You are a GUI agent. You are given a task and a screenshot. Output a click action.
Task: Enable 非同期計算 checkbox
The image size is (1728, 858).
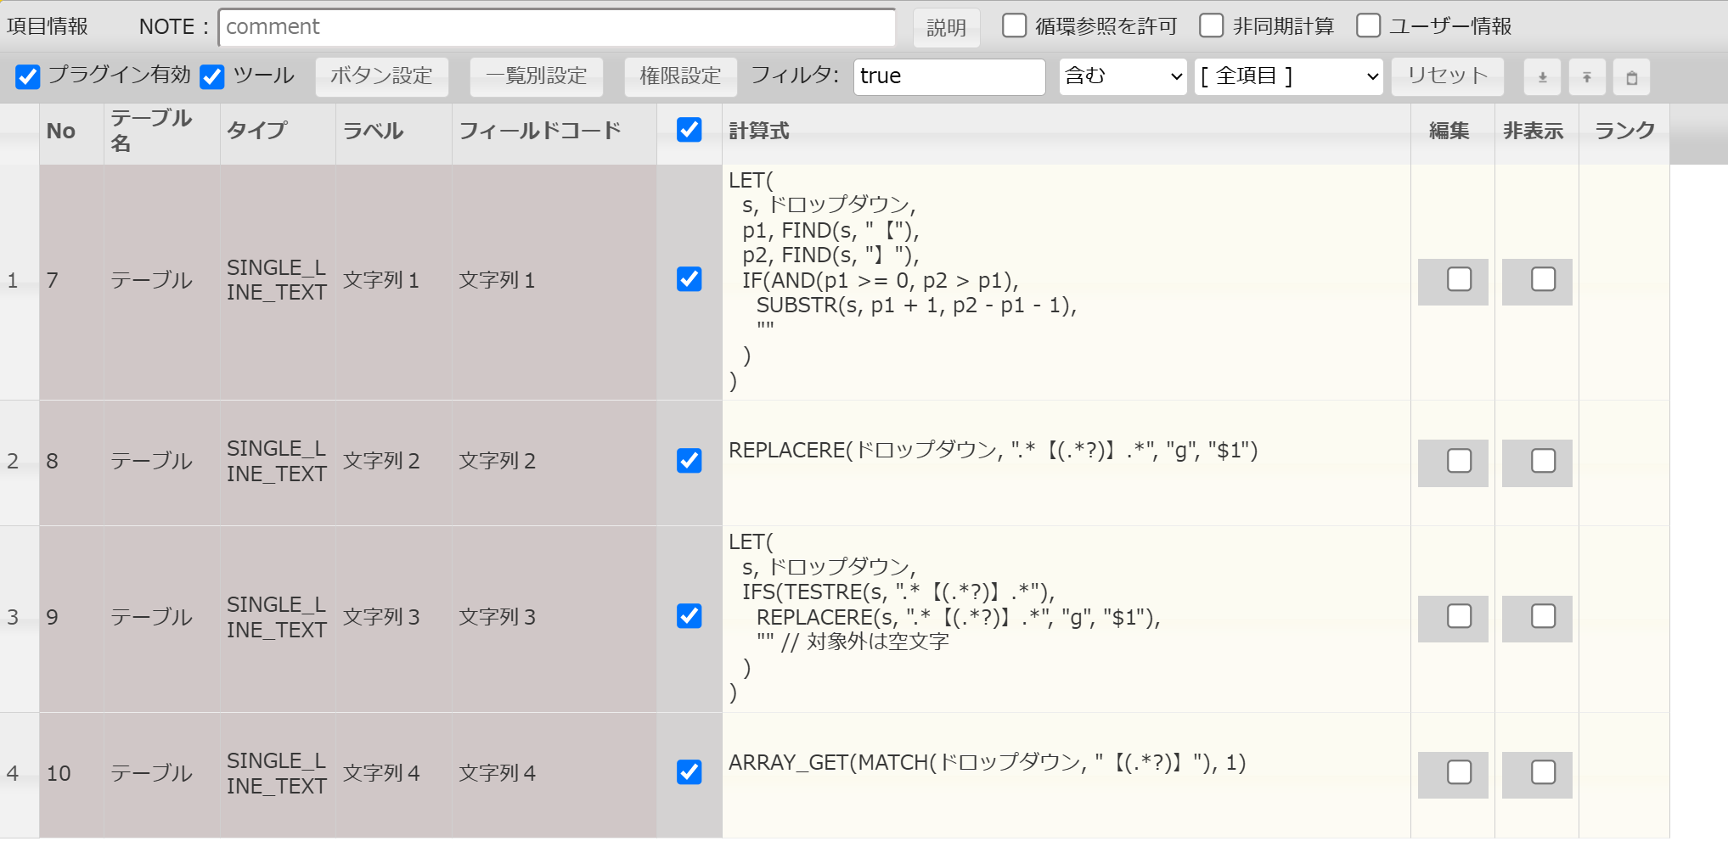click(x=1211, y=25)
